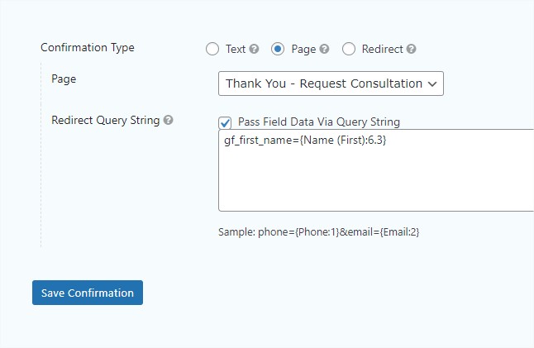Select the Page confirmation type radio
This screenshot has width=534, height=348.
279,49
